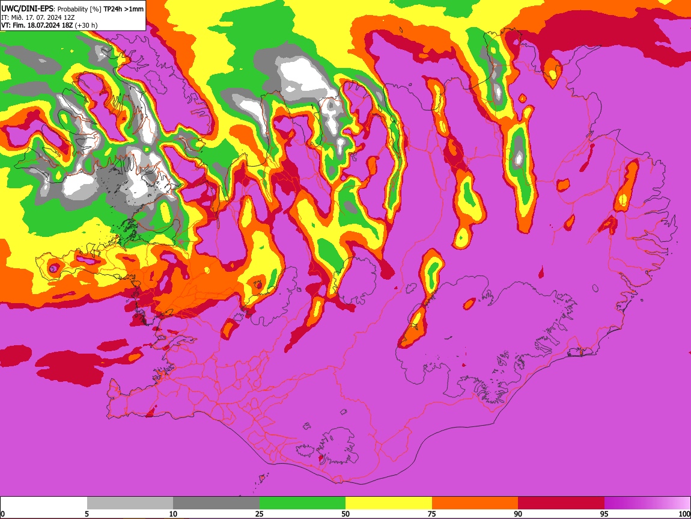Click the light gray 5–10% legend band

pos(130,503)
